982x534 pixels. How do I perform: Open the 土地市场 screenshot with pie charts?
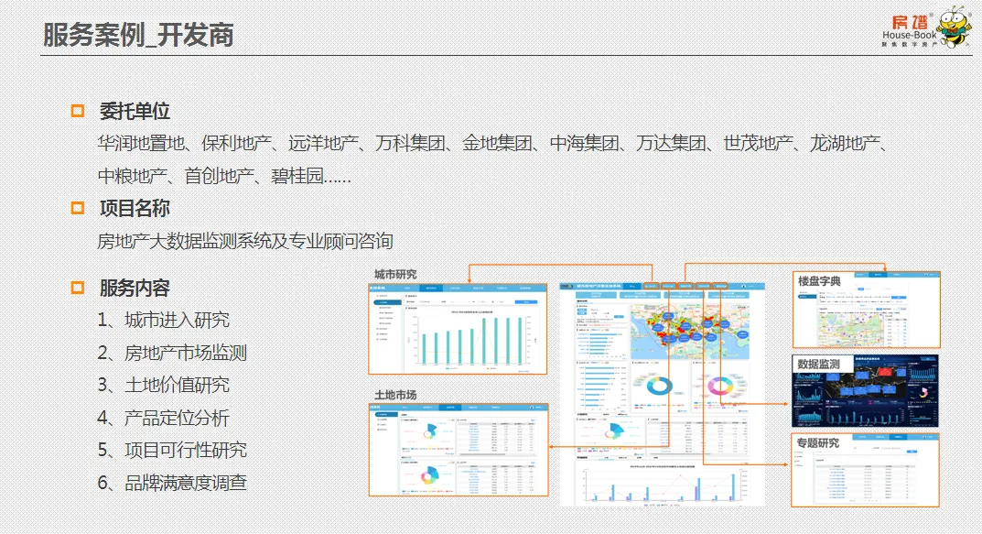point(459,450)
